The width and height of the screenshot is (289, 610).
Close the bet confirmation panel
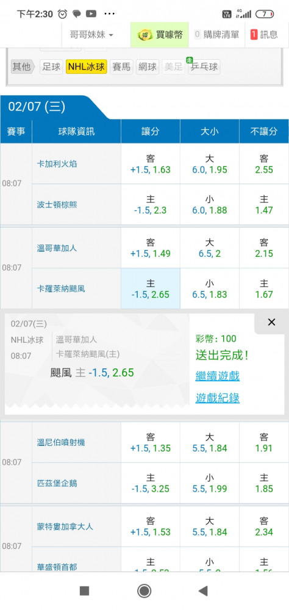(x=271, y=322)
